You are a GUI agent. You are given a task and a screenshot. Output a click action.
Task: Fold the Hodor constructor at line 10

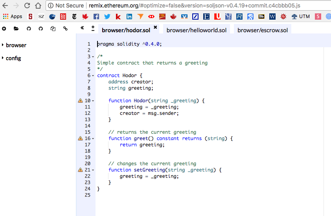(x=93, y=101)
